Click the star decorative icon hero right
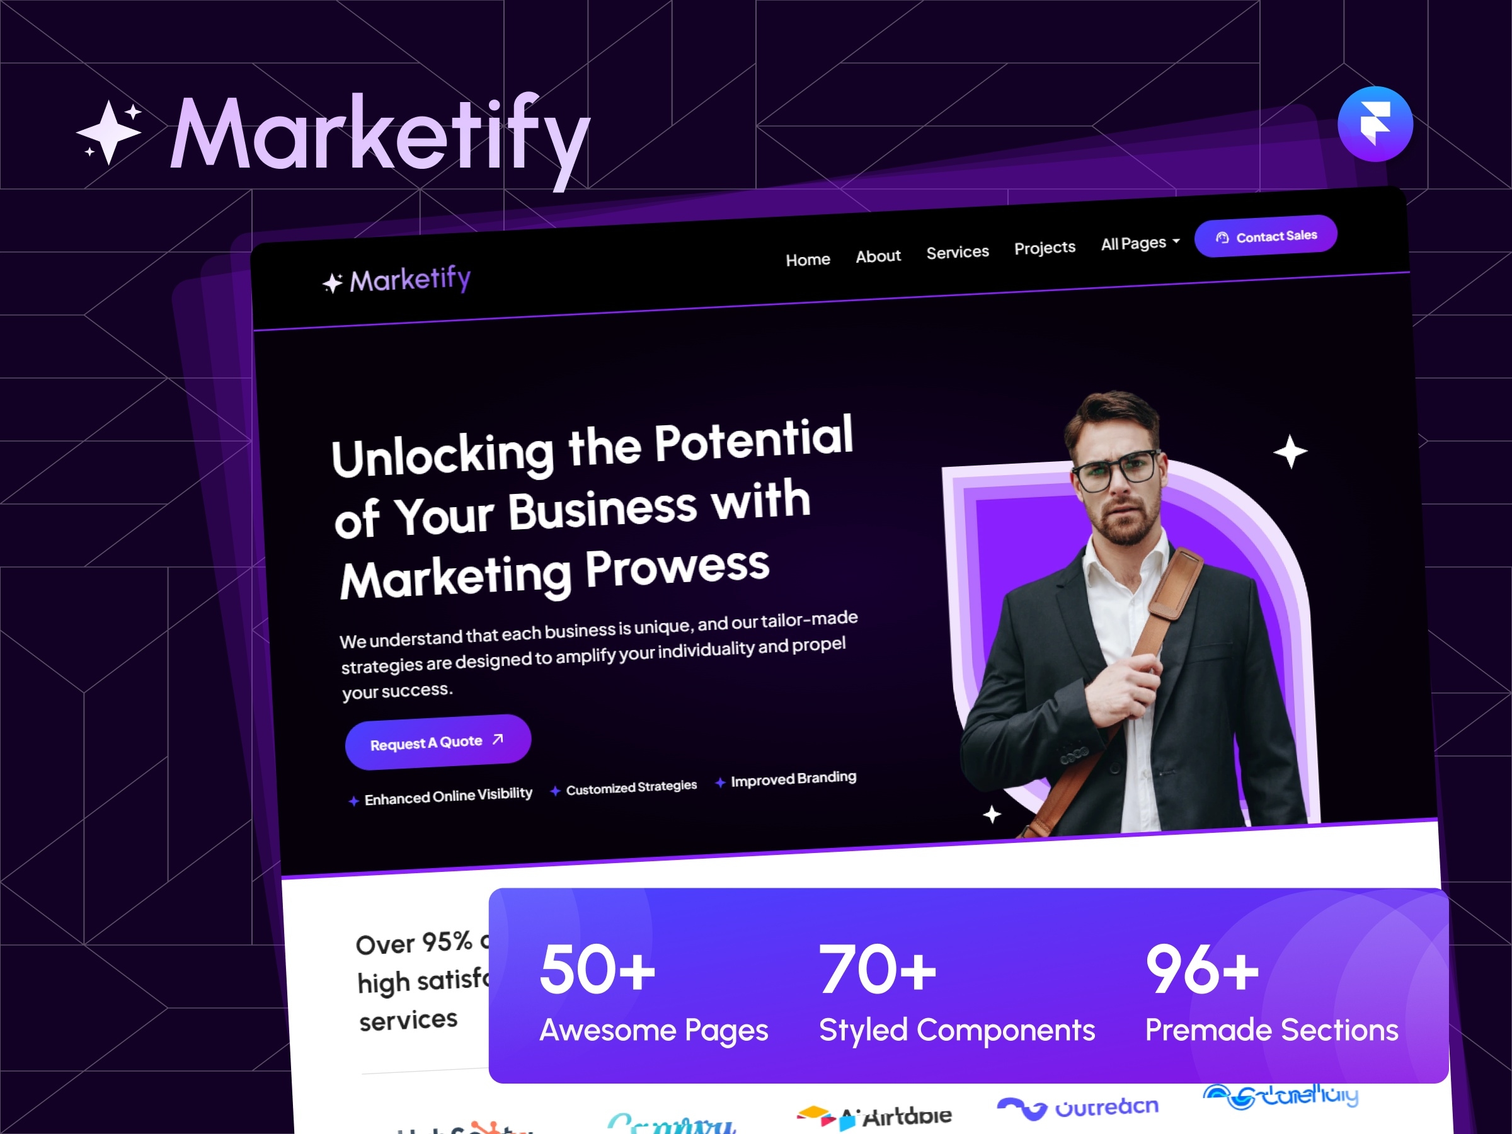 (1290, 450)
